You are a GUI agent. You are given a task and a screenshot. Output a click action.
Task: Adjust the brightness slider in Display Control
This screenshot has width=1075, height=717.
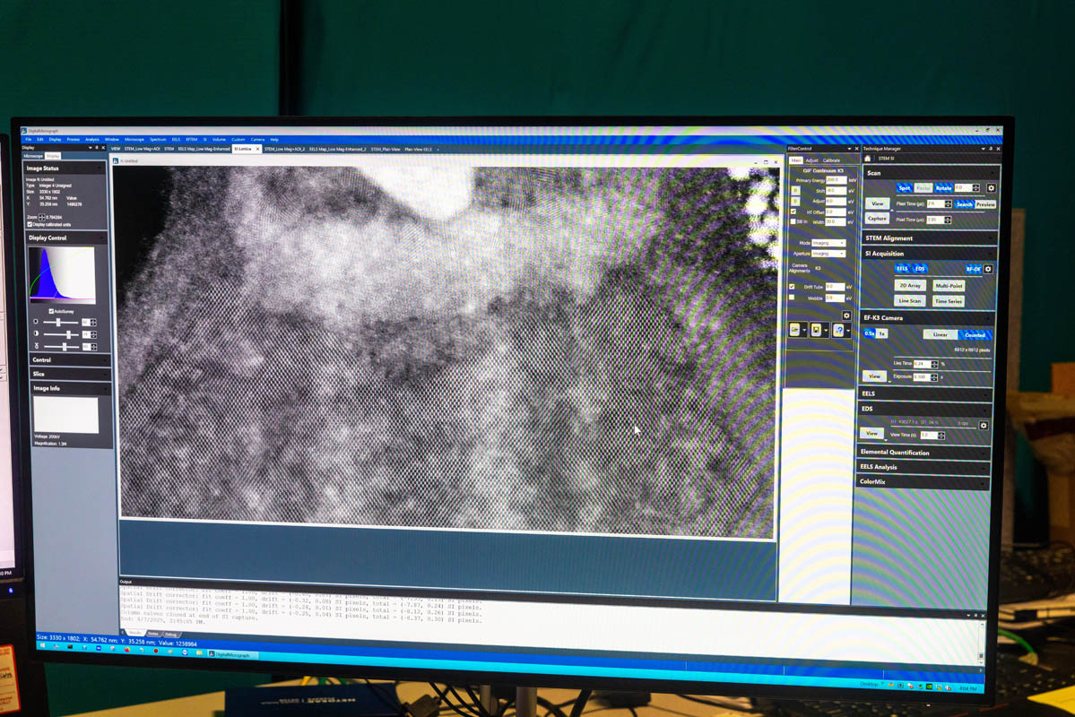point(59,322)
